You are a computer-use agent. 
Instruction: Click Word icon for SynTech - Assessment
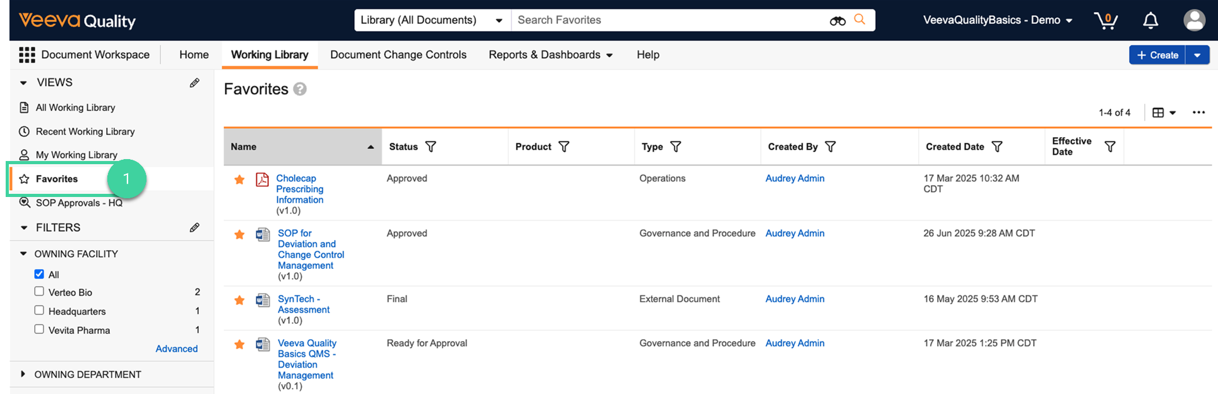pyautogui.click(x=263, y=300)
